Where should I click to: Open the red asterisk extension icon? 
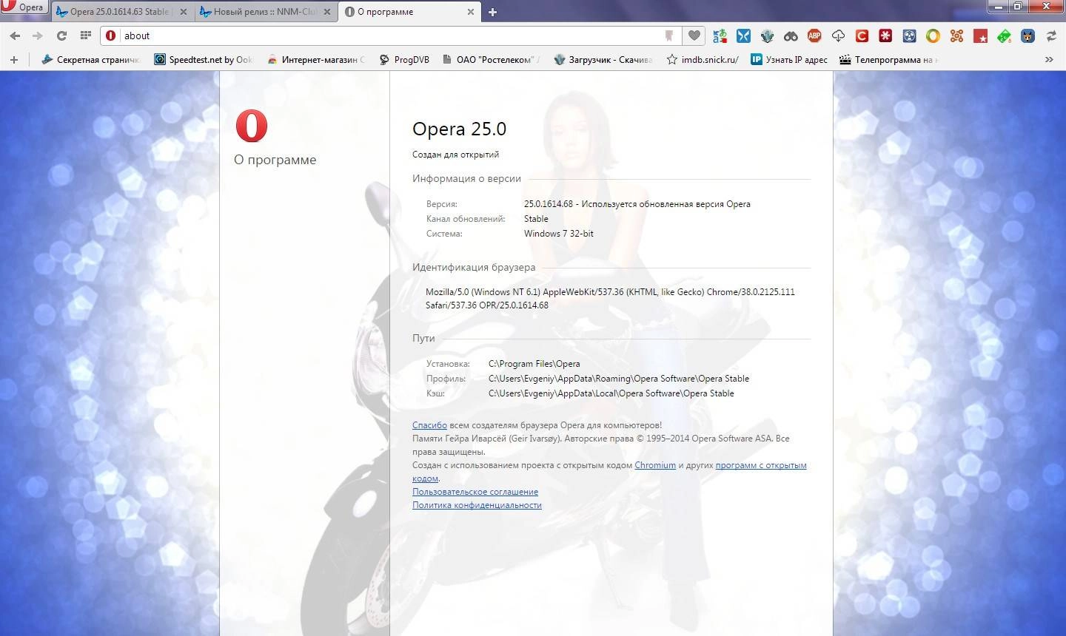(x=885, y=35)
